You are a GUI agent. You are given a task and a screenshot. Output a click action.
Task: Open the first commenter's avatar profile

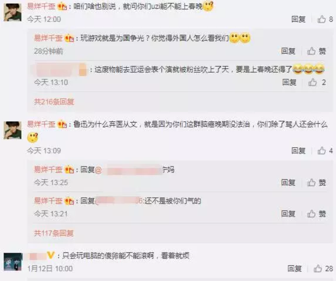pyautogui.click(x=13, y=12)
